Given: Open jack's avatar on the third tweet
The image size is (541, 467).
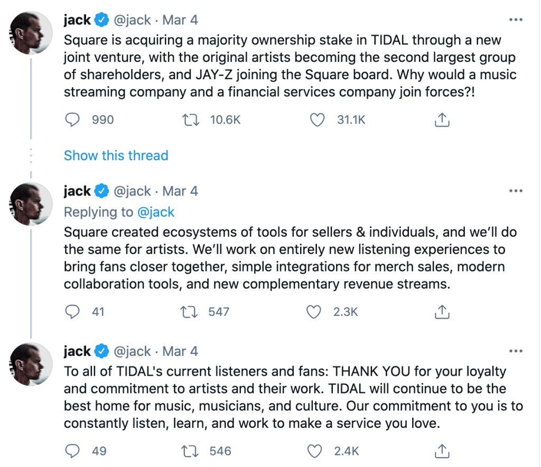Looking at the screenshot, I should click(31, 364).
